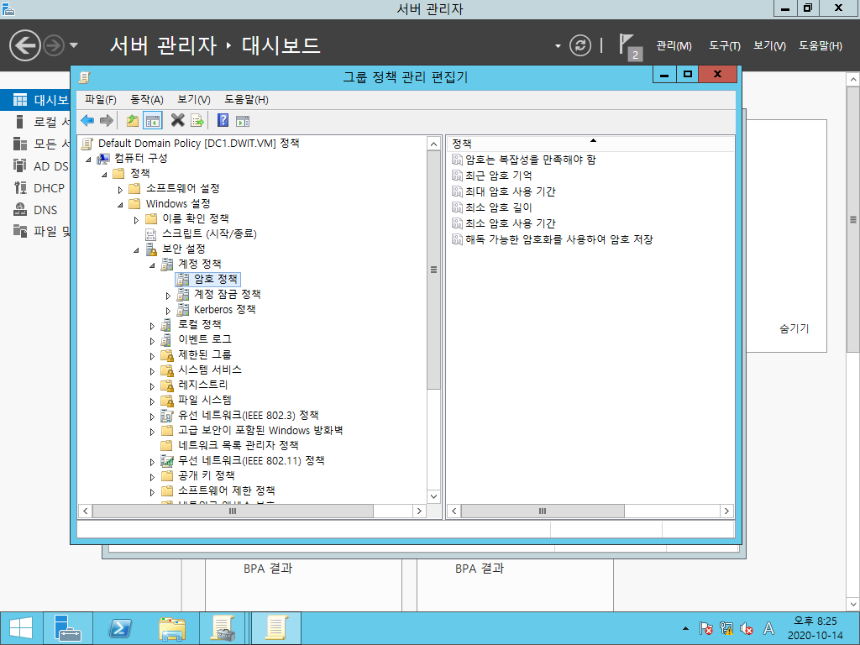Screen dimensions: 860x645
Task: Click the right pane scroll-right arrow
Action: tap(726, 511)
